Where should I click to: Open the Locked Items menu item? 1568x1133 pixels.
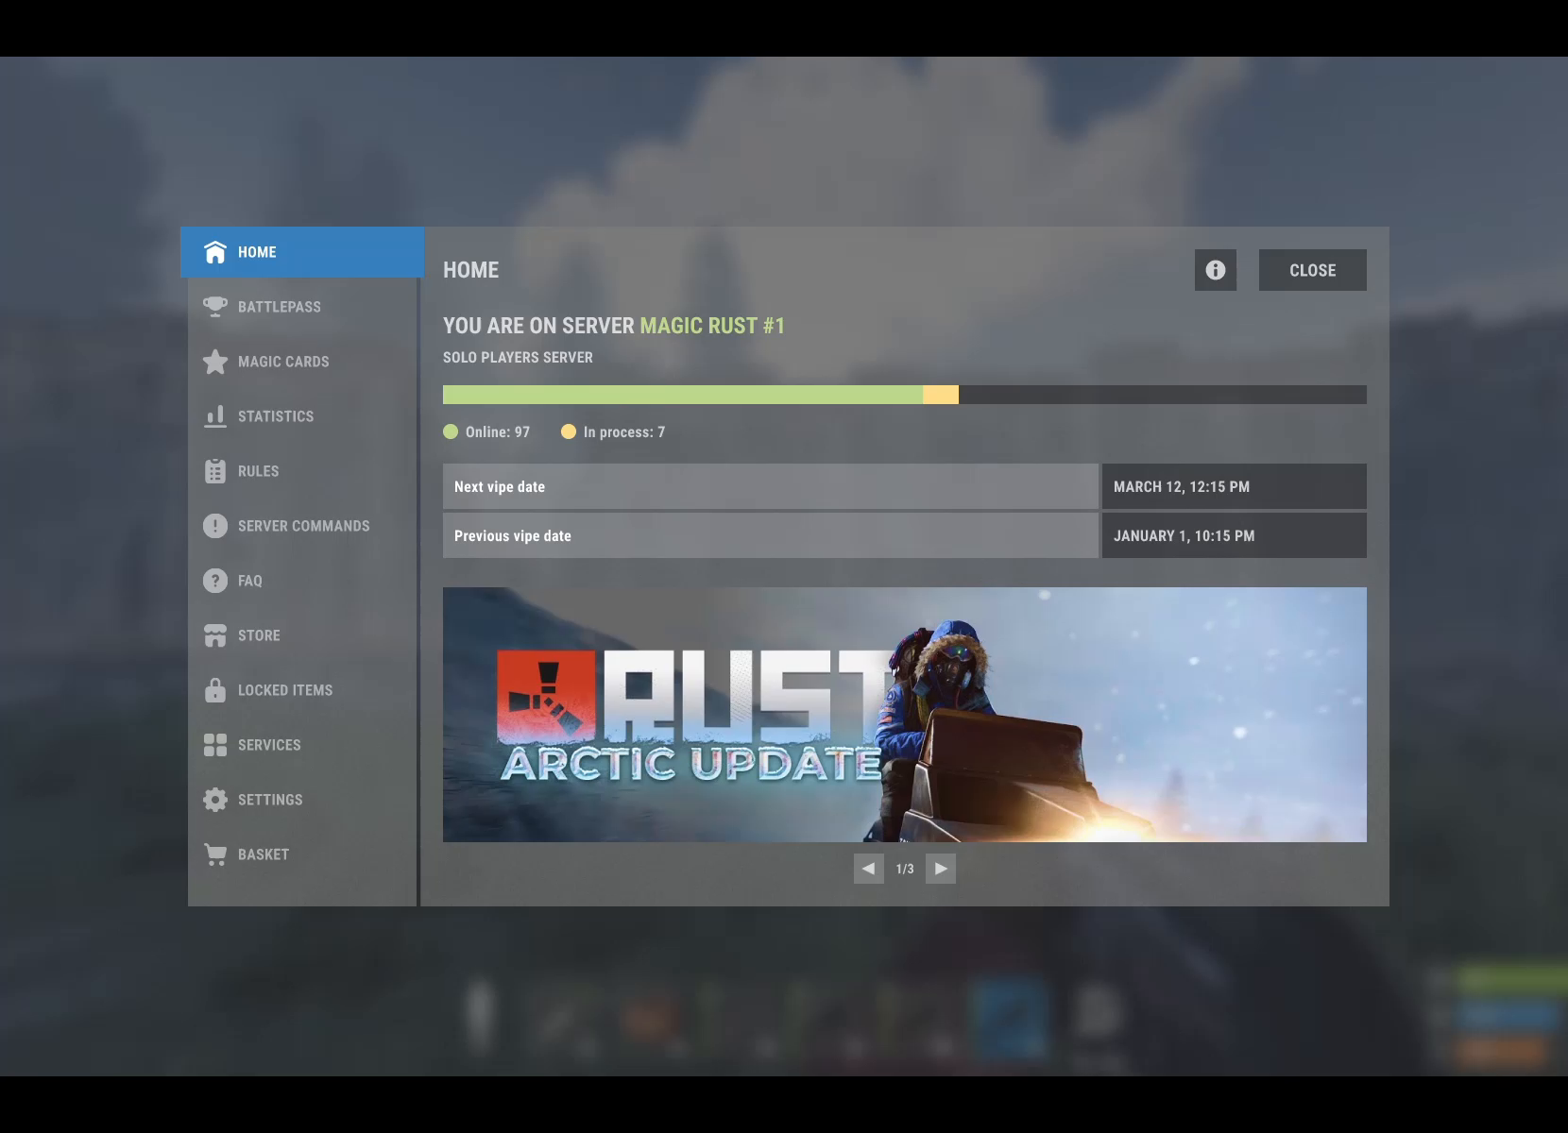pyautogui.click(x=302, y=690)
